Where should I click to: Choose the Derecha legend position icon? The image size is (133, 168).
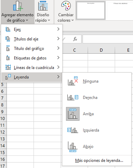[73, 98]
